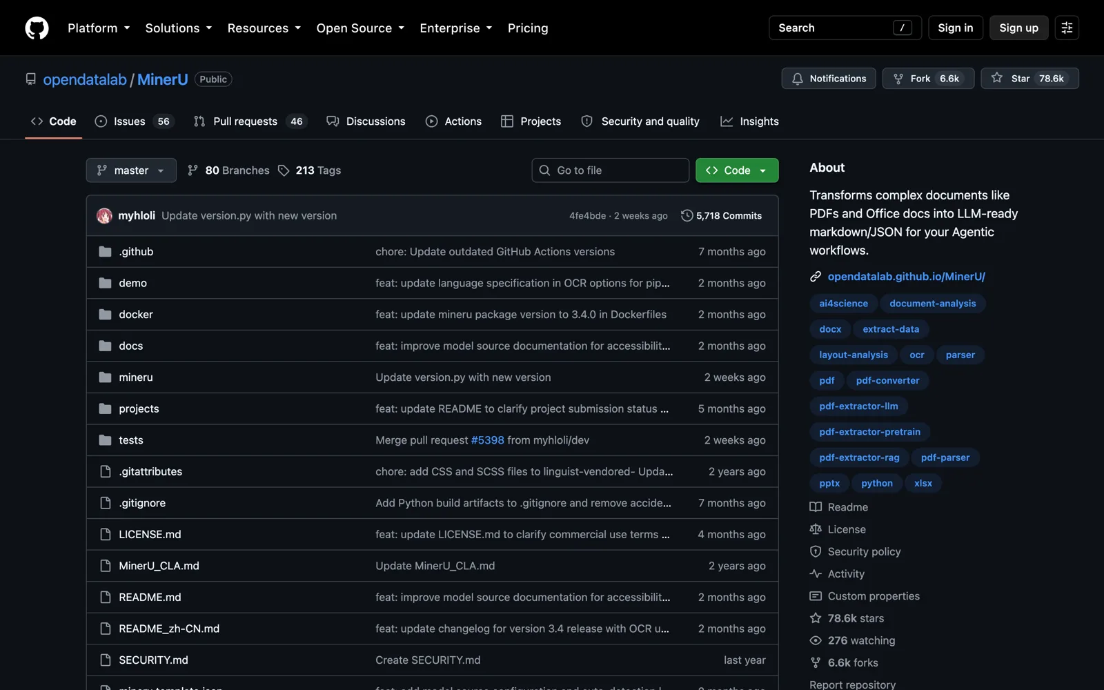The width and height of the screenshot is (1104, 690).
Task: Click the Pricing link
Action: tap(528, 28)
